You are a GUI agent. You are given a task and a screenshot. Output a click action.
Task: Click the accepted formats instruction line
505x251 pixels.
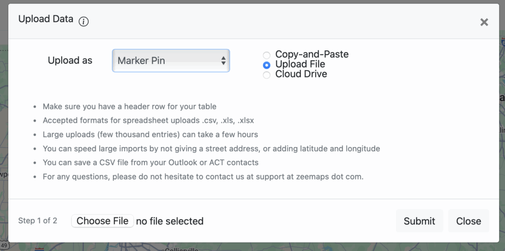point(148,120)
